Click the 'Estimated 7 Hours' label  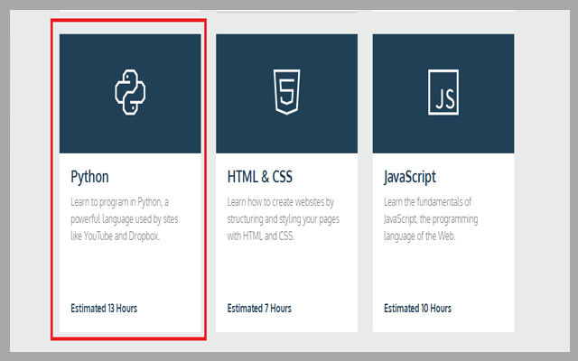pos(259,309)
